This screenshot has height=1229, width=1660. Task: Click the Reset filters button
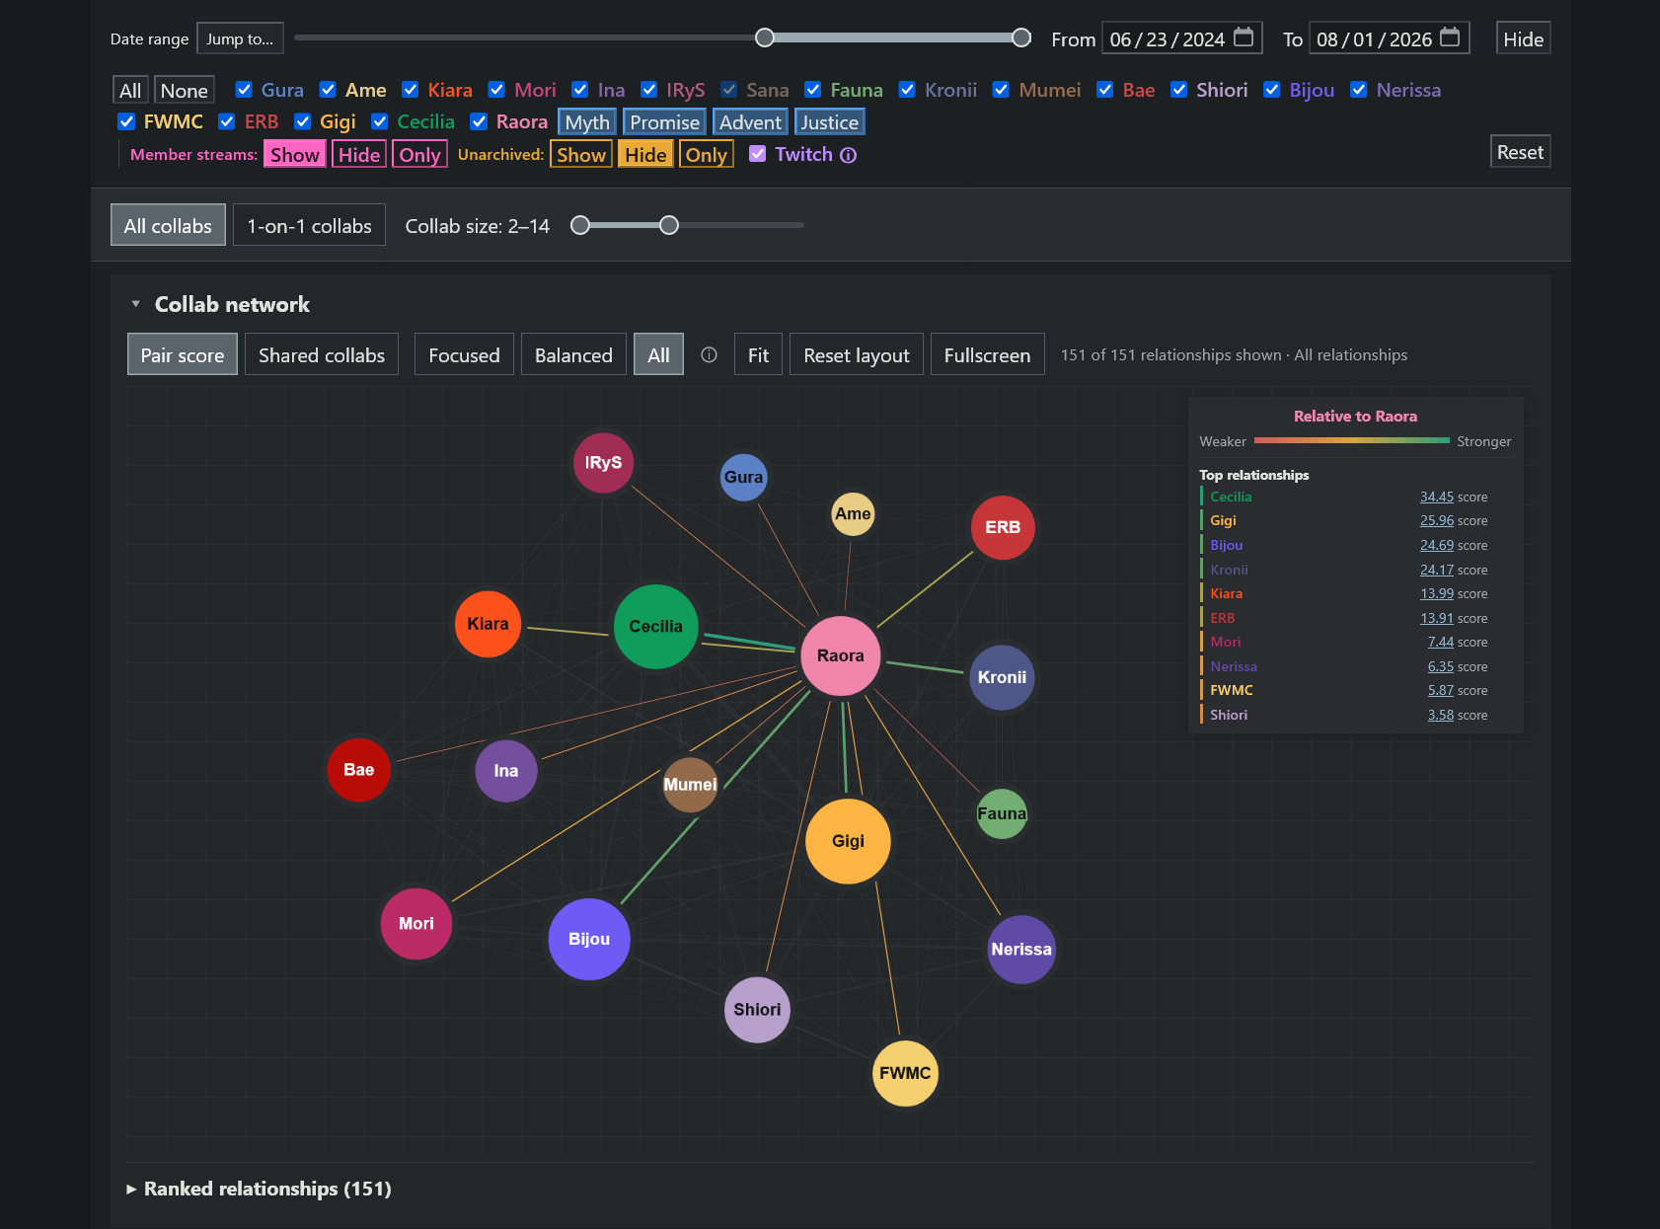[x=1520, y=152]
